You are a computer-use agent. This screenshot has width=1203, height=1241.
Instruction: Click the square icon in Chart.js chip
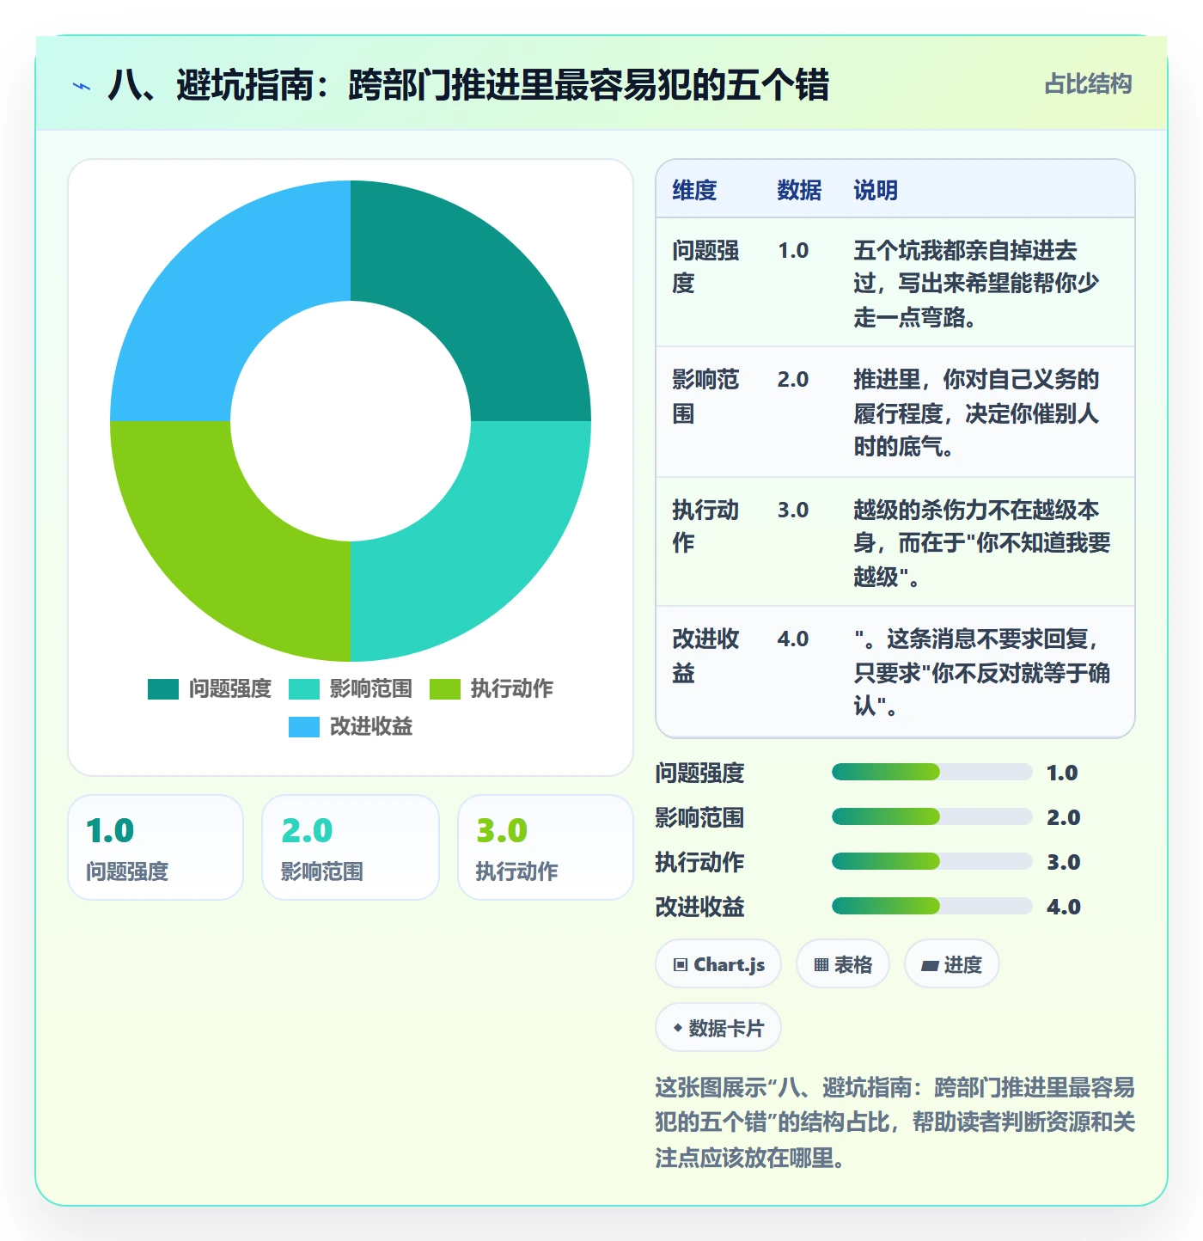(x=681, y=965)
